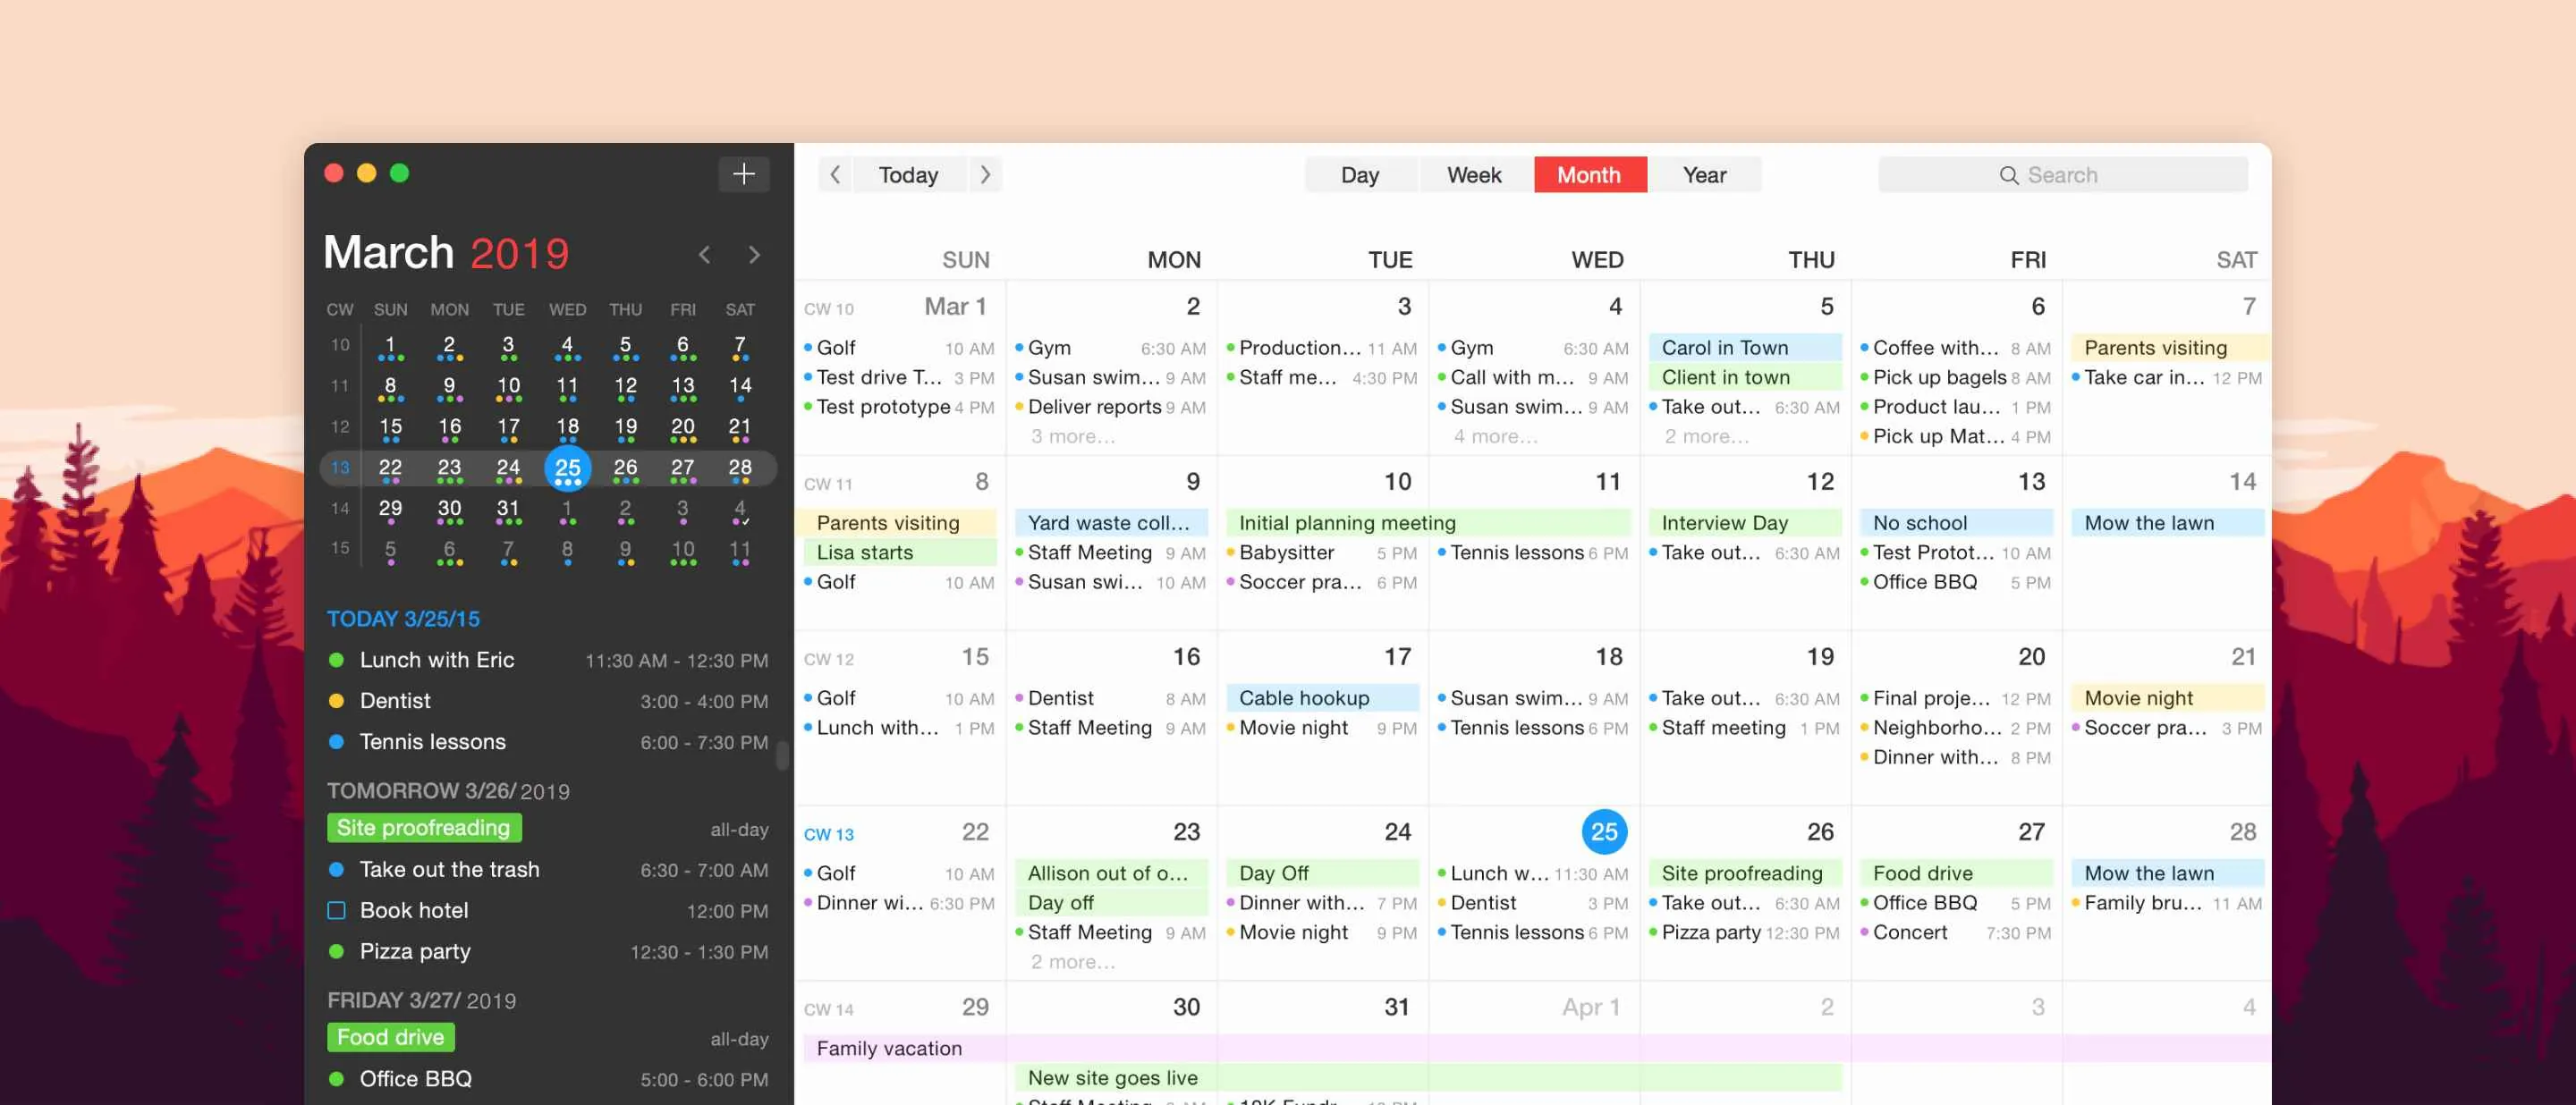Expand the "3 more..." events on March 2
Screen dimensions: 2576x1105
point(1072,435)
